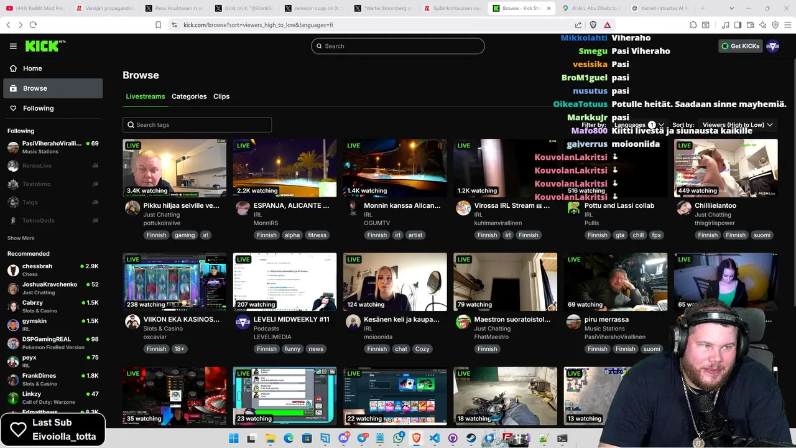Launch Discord from the taskbar

(x=343, y=438)
